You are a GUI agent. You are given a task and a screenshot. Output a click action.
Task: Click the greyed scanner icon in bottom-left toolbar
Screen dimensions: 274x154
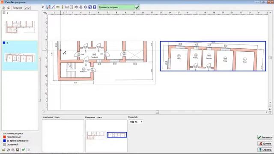pyautogui.click(x=13, y=150)
